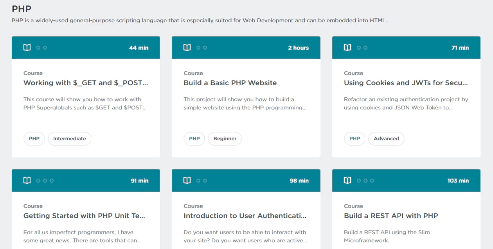This screenshot has width=493, height=249.
Task: Click the book icon on the $_GET course card
Action: tap(27, 47)
